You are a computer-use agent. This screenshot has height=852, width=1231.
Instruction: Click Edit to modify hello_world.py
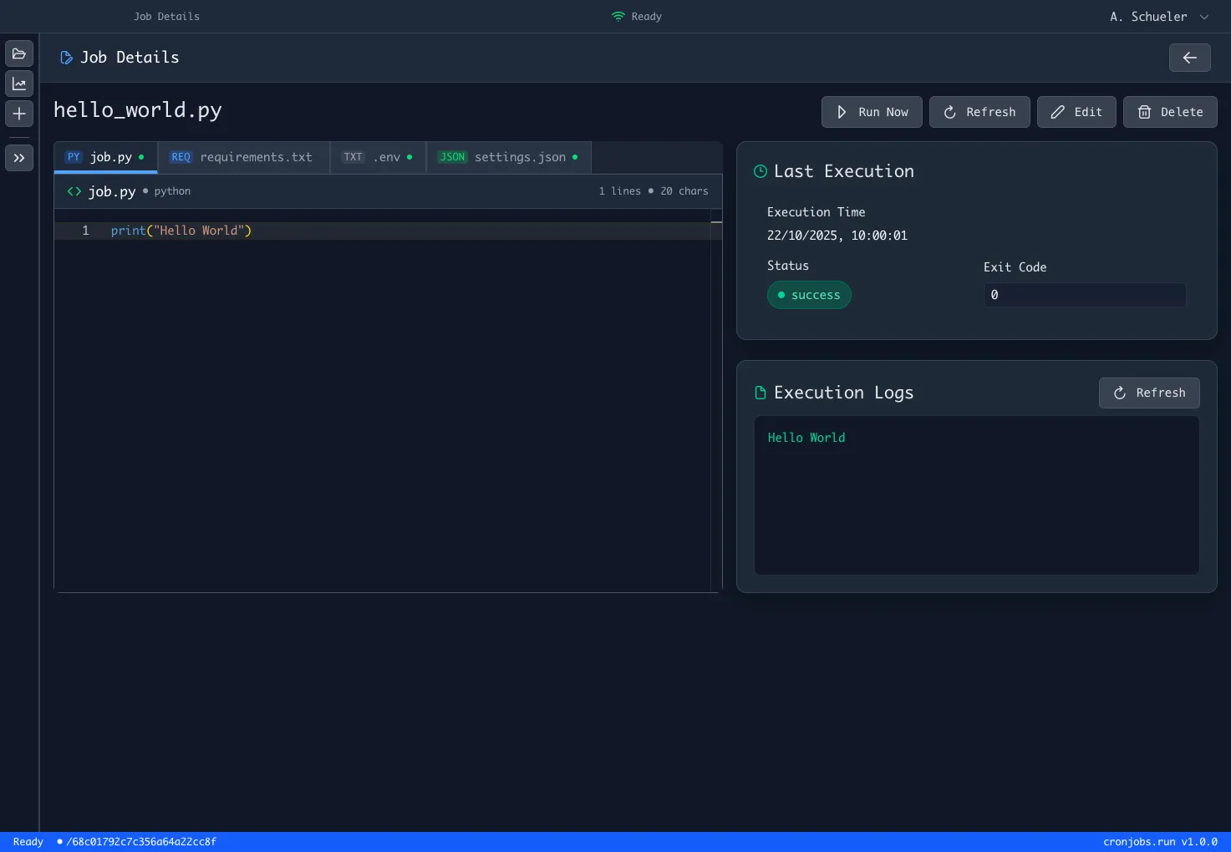(x=1076, y=112)
